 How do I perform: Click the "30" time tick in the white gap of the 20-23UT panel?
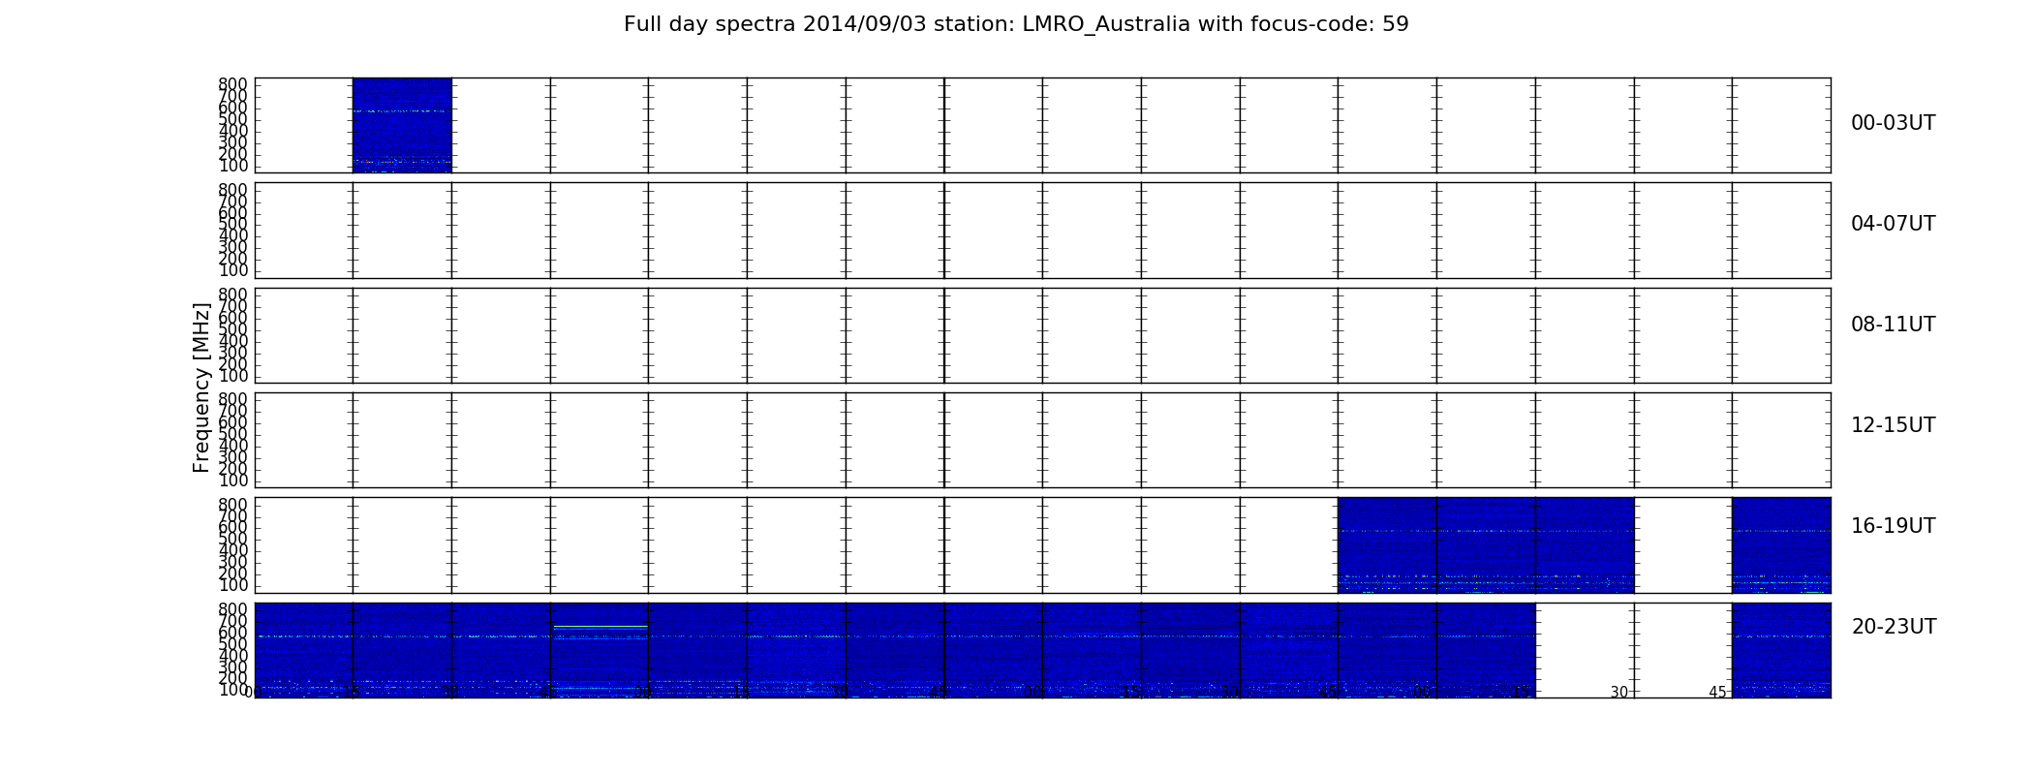tap(1619, 692)
